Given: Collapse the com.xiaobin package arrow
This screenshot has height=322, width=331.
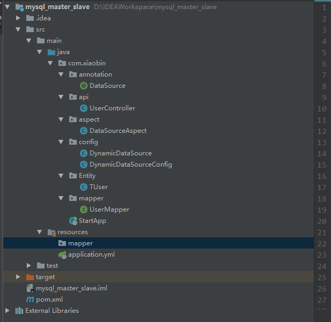Looking at the screenshot, I should (50, 63).
